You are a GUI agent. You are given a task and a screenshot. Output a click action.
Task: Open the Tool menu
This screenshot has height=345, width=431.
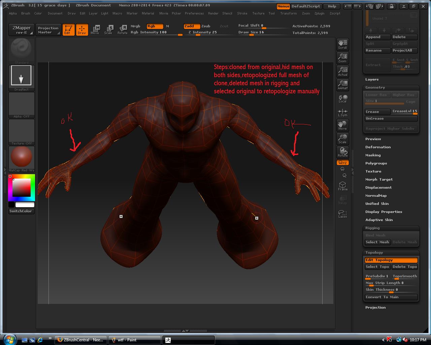pos(272,13)
